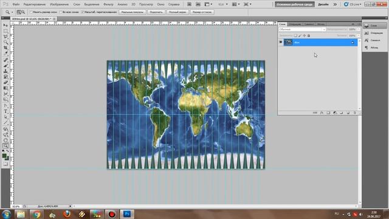
Task: Switch to the Символ tab in panel
Action: (309, 24)
